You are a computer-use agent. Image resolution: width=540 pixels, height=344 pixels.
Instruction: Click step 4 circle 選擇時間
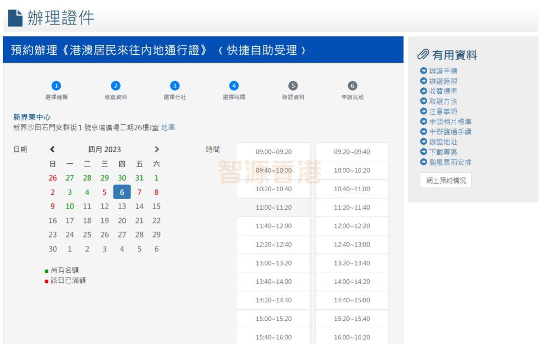pyautogui.click(x=234, y=86)
